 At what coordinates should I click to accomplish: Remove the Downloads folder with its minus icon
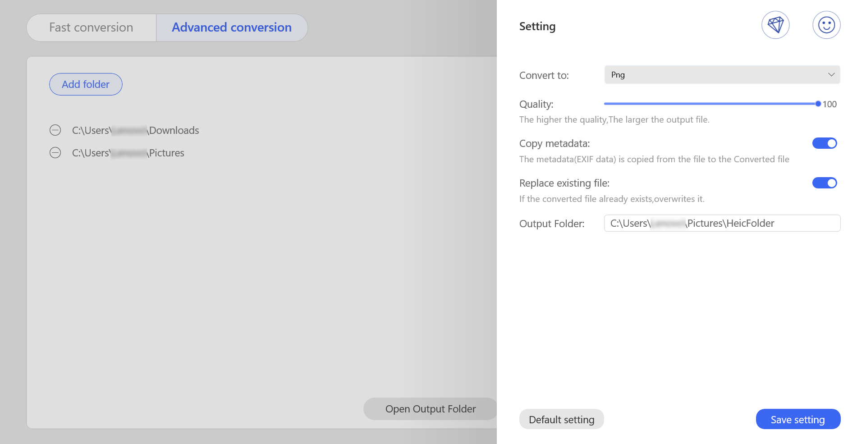pyautogui.click(x=55, y=130)
